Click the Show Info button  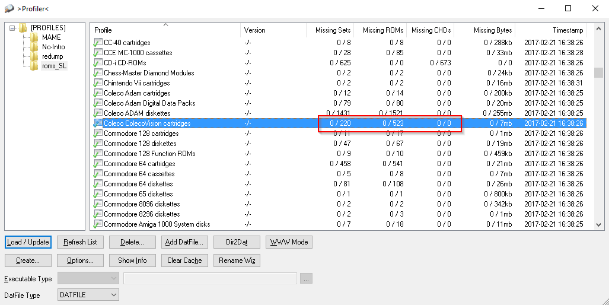132,260
